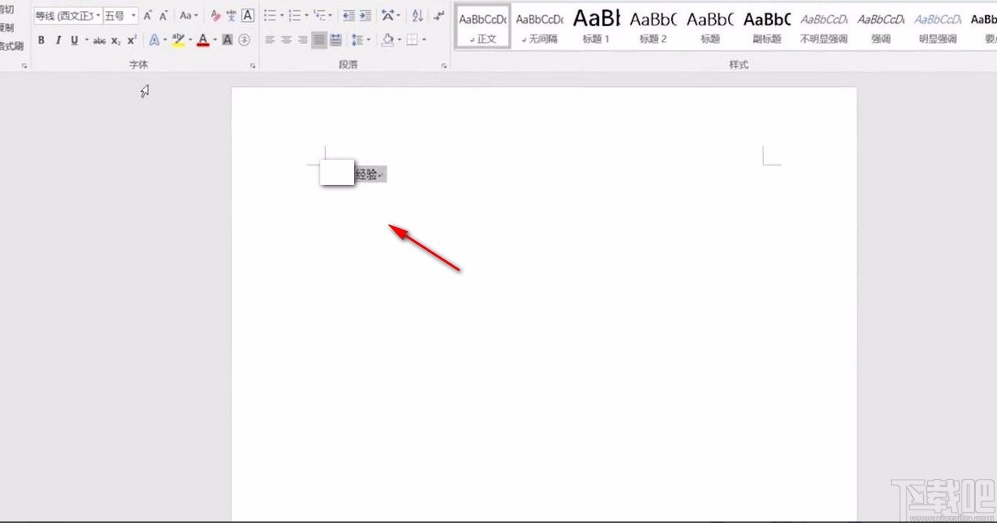
Task: Toggle show/hide paragraph marks
Action: (438, 15)
